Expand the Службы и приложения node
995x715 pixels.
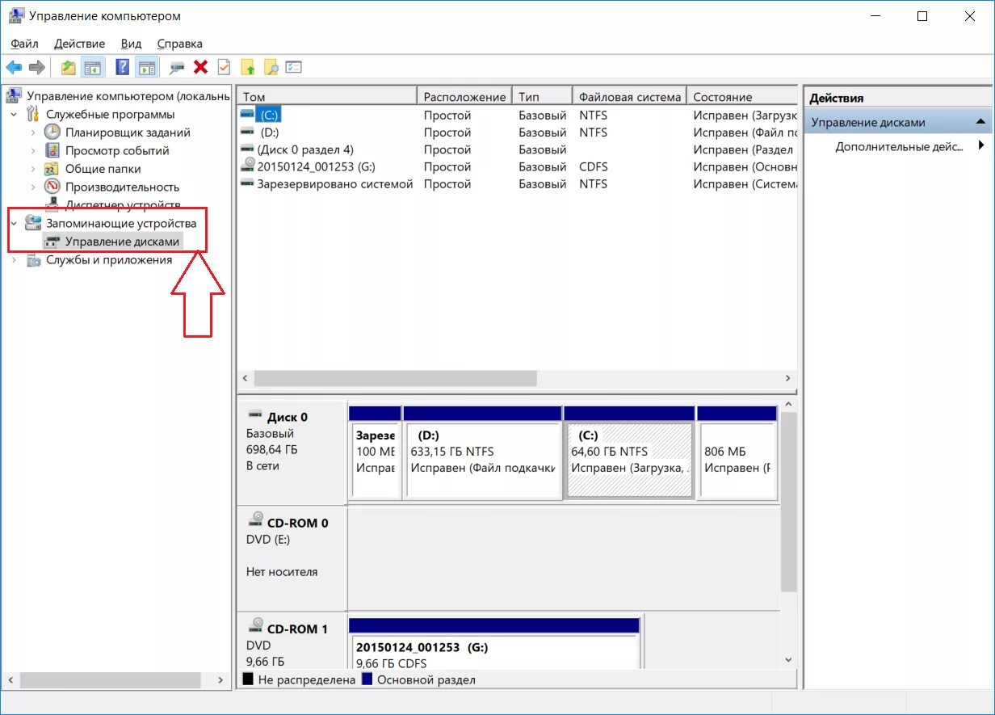[14, 260]
